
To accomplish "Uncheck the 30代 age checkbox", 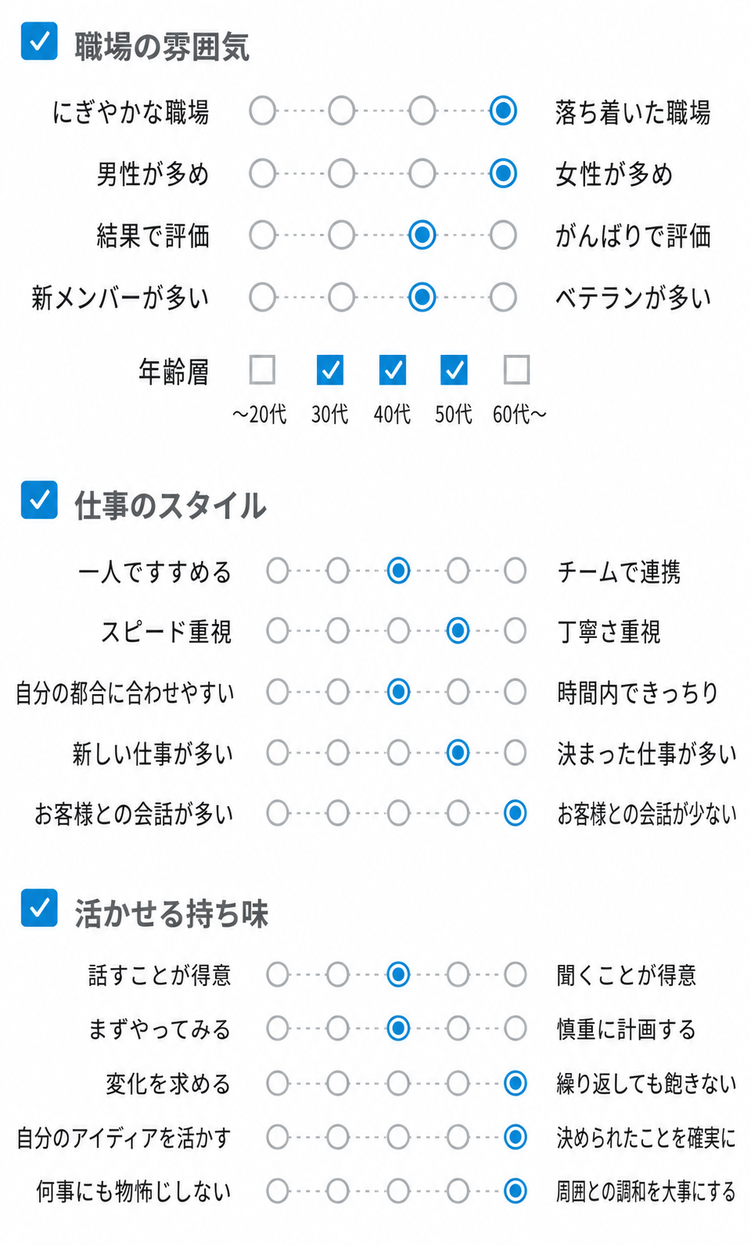I will [330, 369].
